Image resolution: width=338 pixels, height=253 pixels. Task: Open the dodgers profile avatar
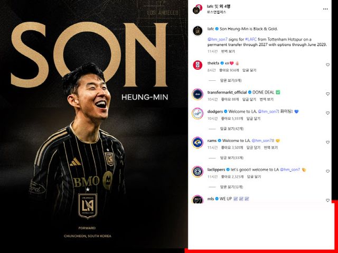198,114
